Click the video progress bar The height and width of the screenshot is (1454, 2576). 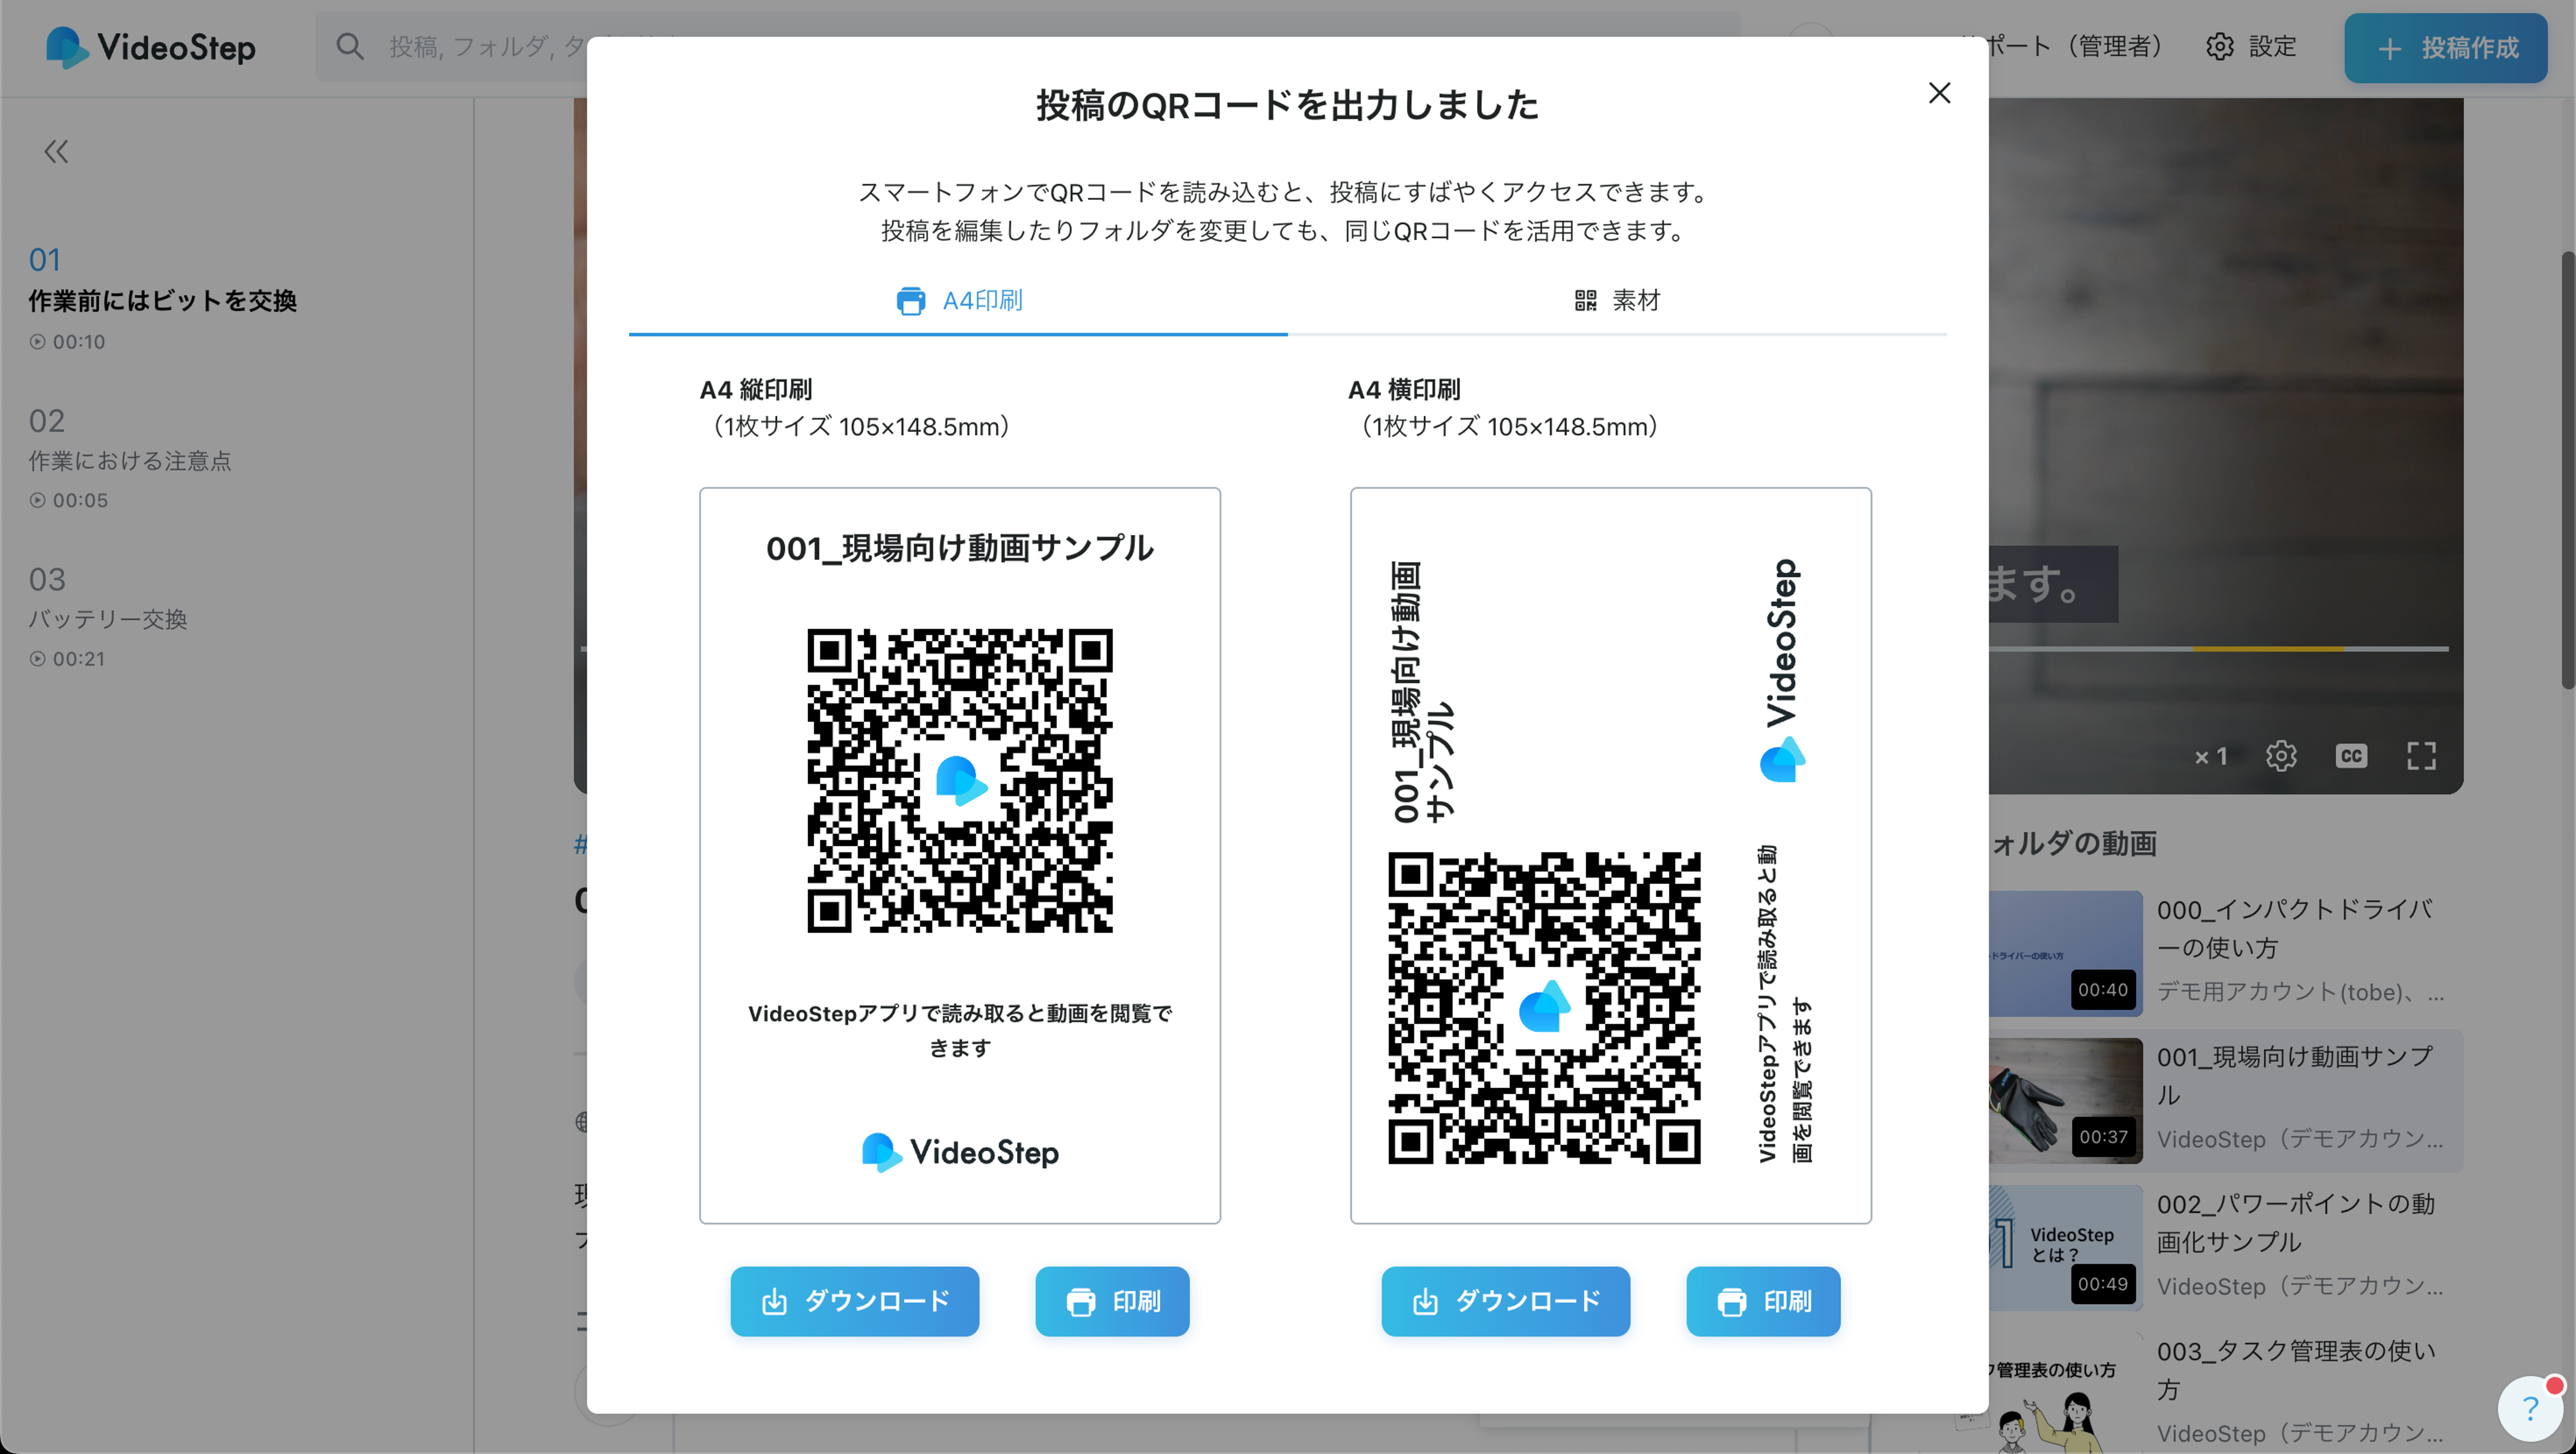[2220, 649]
